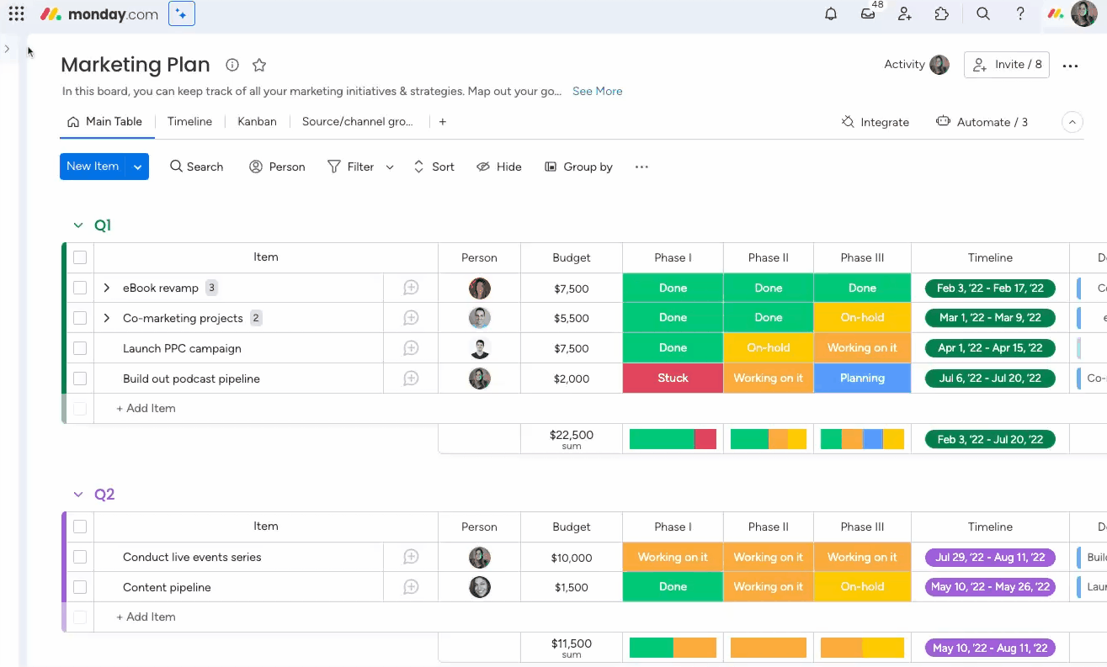This screenshot has height=667, width=1107.
Task: Add Marketing Plan board to favorites star
Action: tap(259, 65)
